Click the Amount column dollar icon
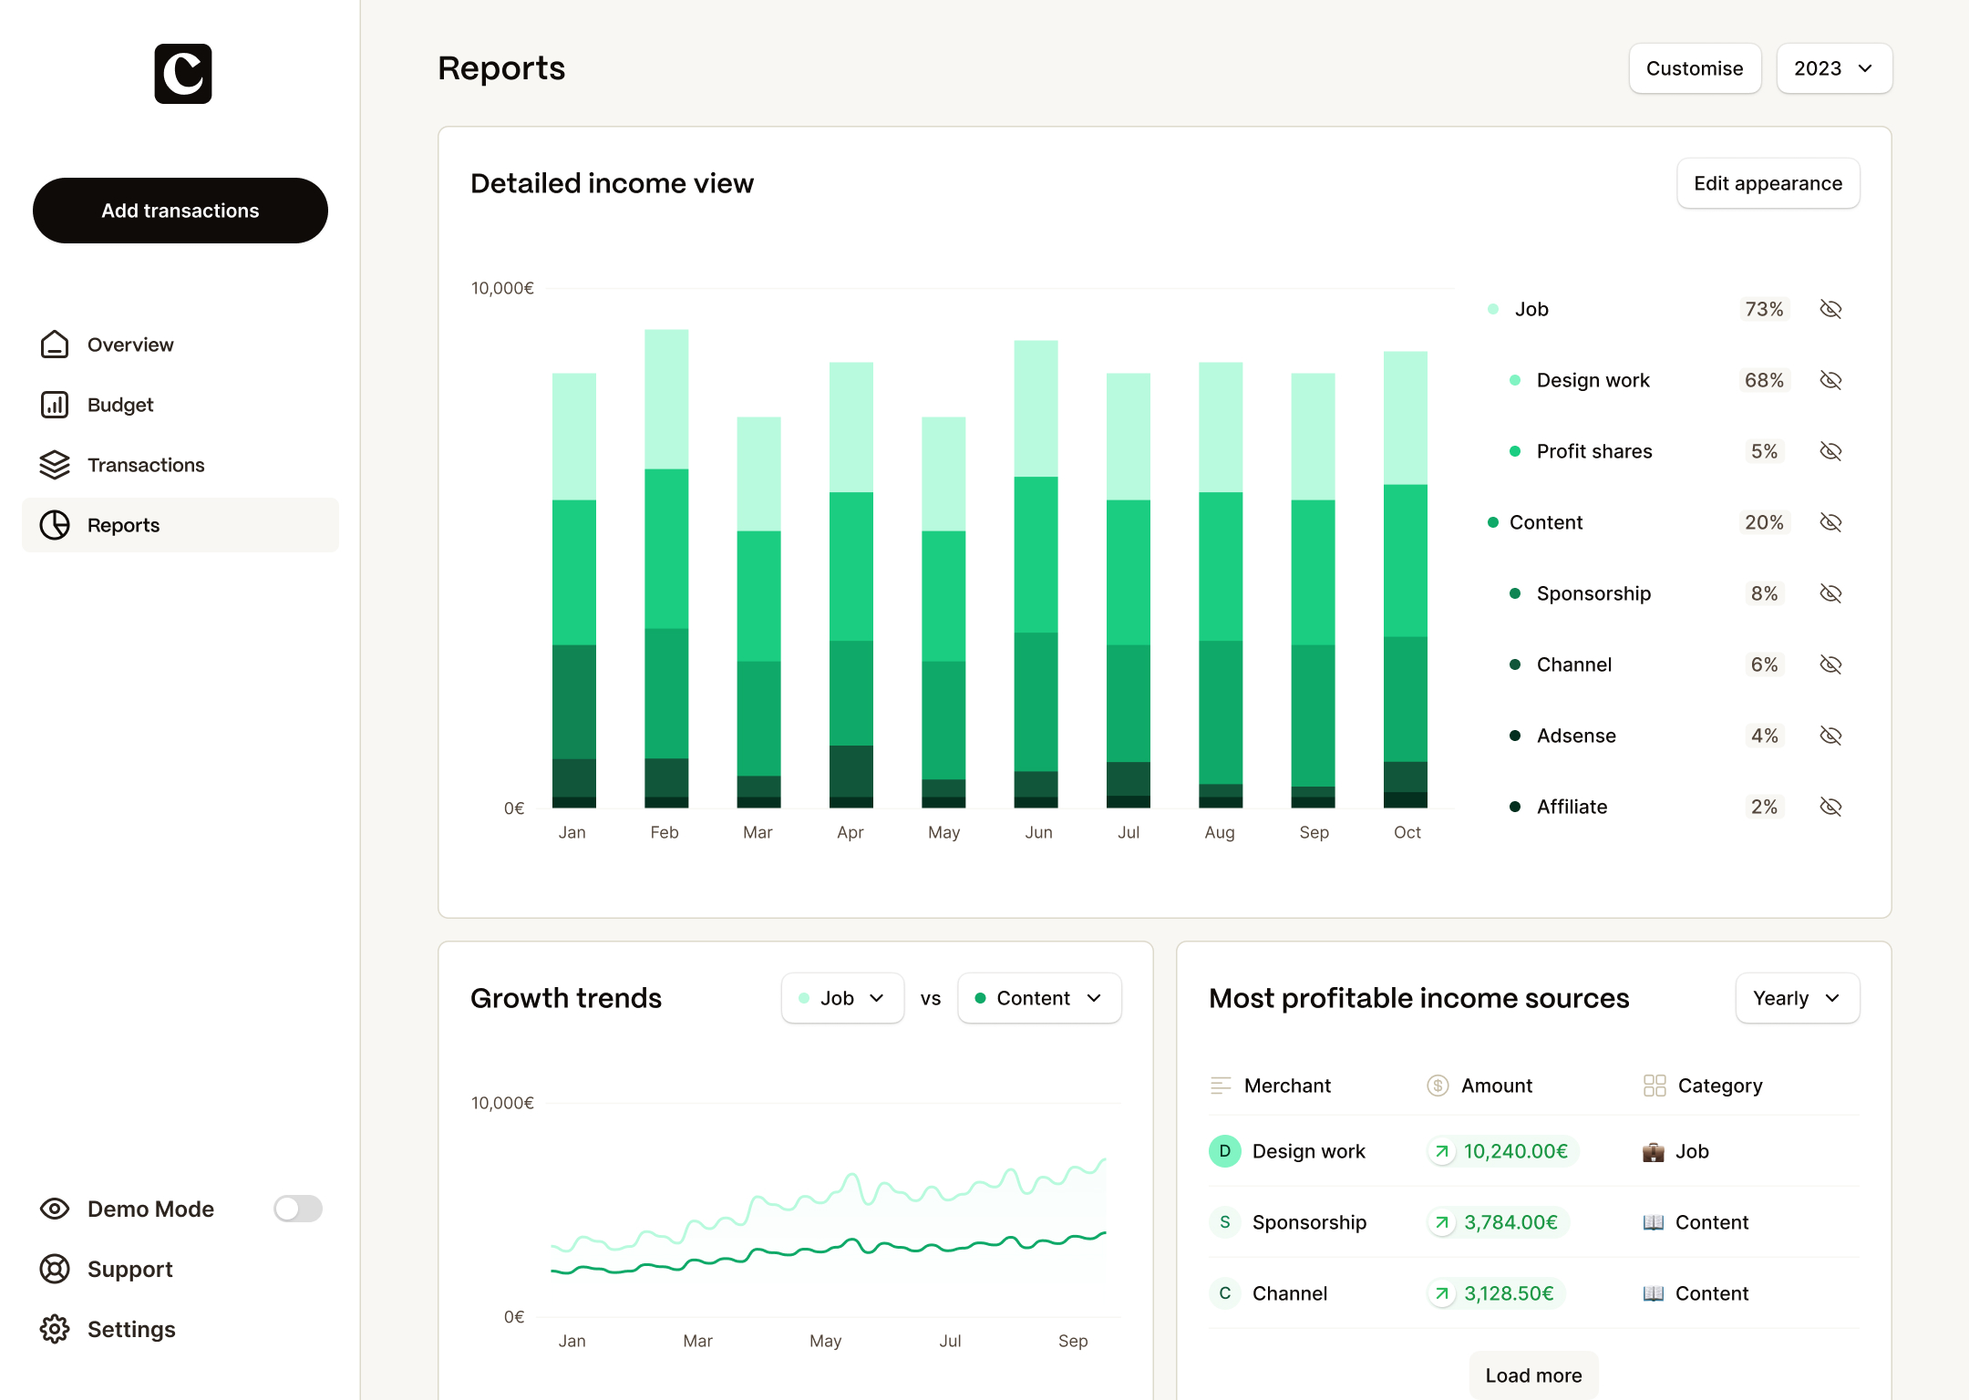The height and width of the screenshot is (1400, 1969). point(1438,1086)
